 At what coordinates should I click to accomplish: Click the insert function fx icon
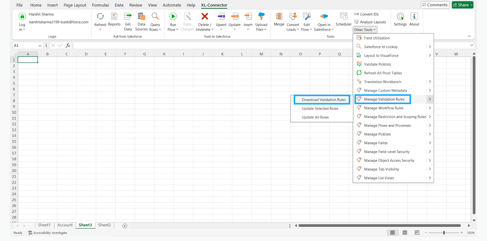[x=68, y=46]
